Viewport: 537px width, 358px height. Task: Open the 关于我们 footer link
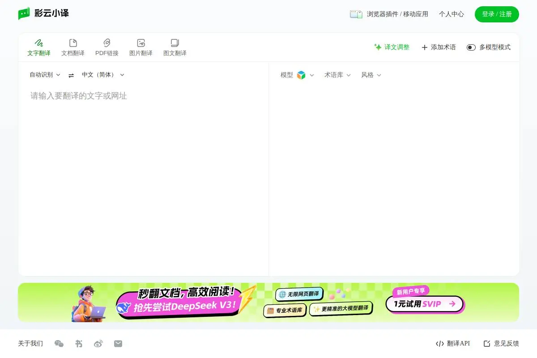point(30,344)
